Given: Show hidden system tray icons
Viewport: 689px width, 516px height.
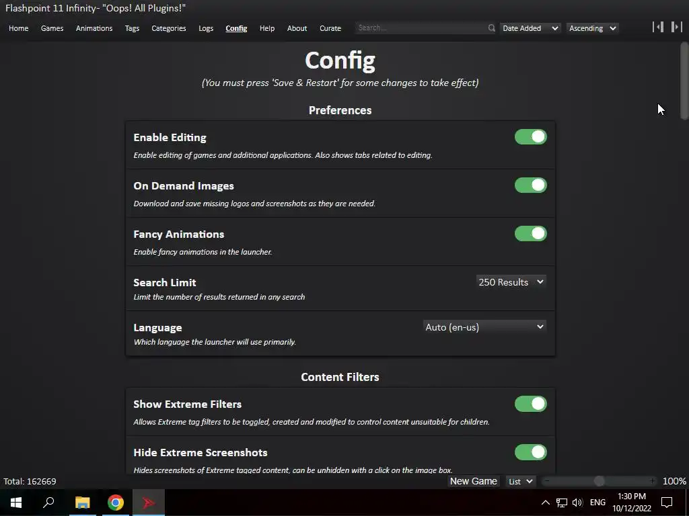Looking at the screenshot, I should pyautogui.click(x=545, y=503).
